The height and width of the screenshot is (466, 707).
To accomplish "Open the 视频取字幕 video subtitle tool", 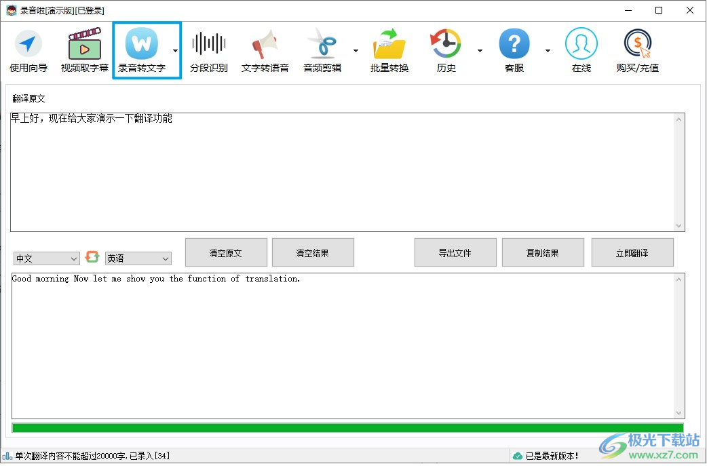I will coord(85,50).
